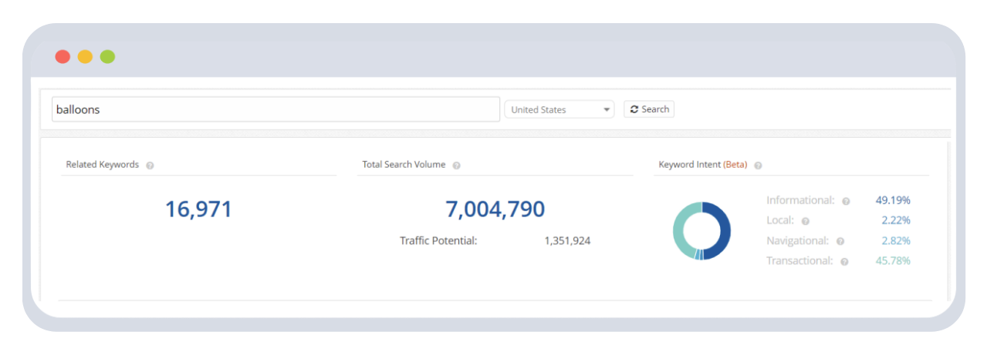Click the 7,004,790 total search volume

click(495, 209)
